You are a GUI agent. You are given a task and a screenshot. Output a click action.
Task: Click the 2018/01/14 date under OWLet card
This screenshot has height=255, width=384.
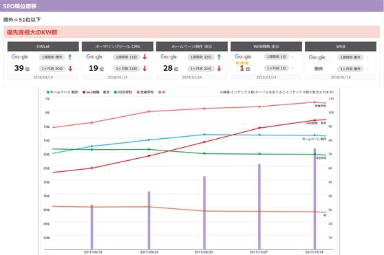[43, 77]
